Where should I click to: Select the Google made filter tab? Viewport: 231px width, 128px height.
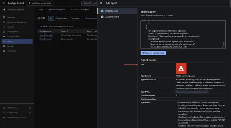pyautogui.click(x=61, y=18)
